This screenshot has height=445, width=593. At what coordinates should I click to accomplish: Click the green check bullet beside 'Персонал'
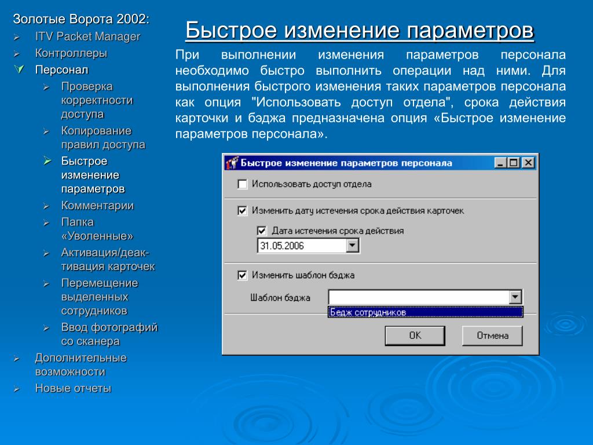point(19,70)
